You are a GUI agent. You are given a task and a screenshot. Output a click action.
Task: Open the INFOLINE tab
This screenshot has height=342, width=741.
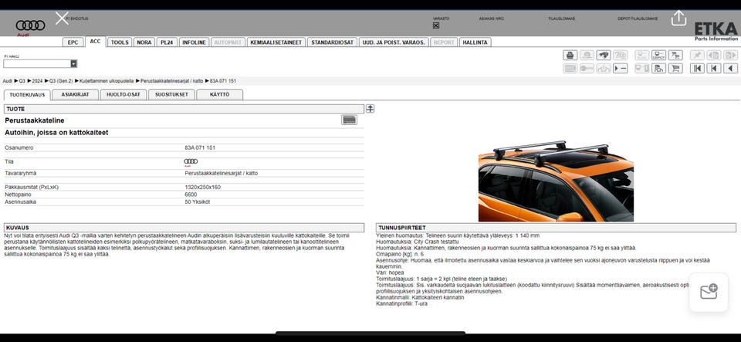tap(194, 42)
